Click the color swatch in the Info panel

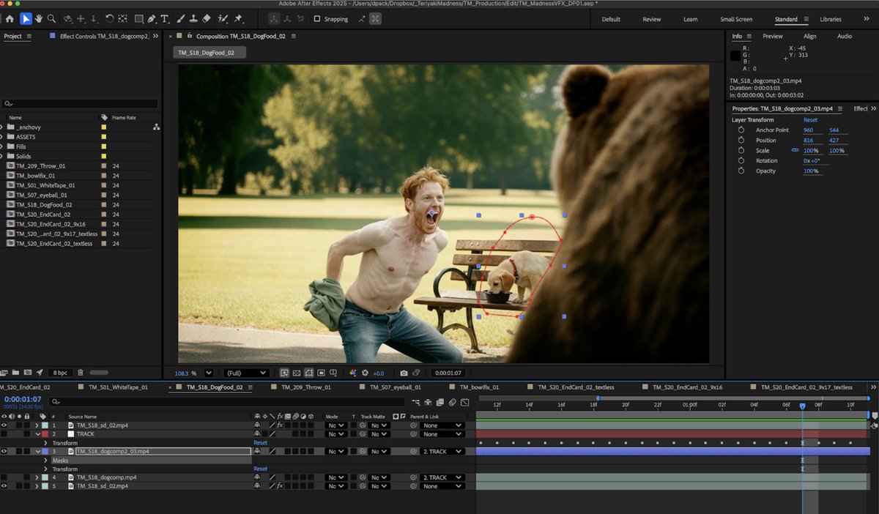click(x=735, y=56)
